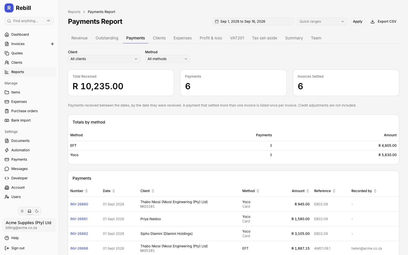Open Client filter All clients dropdown
408x255 pixels.
click(104, 59)
